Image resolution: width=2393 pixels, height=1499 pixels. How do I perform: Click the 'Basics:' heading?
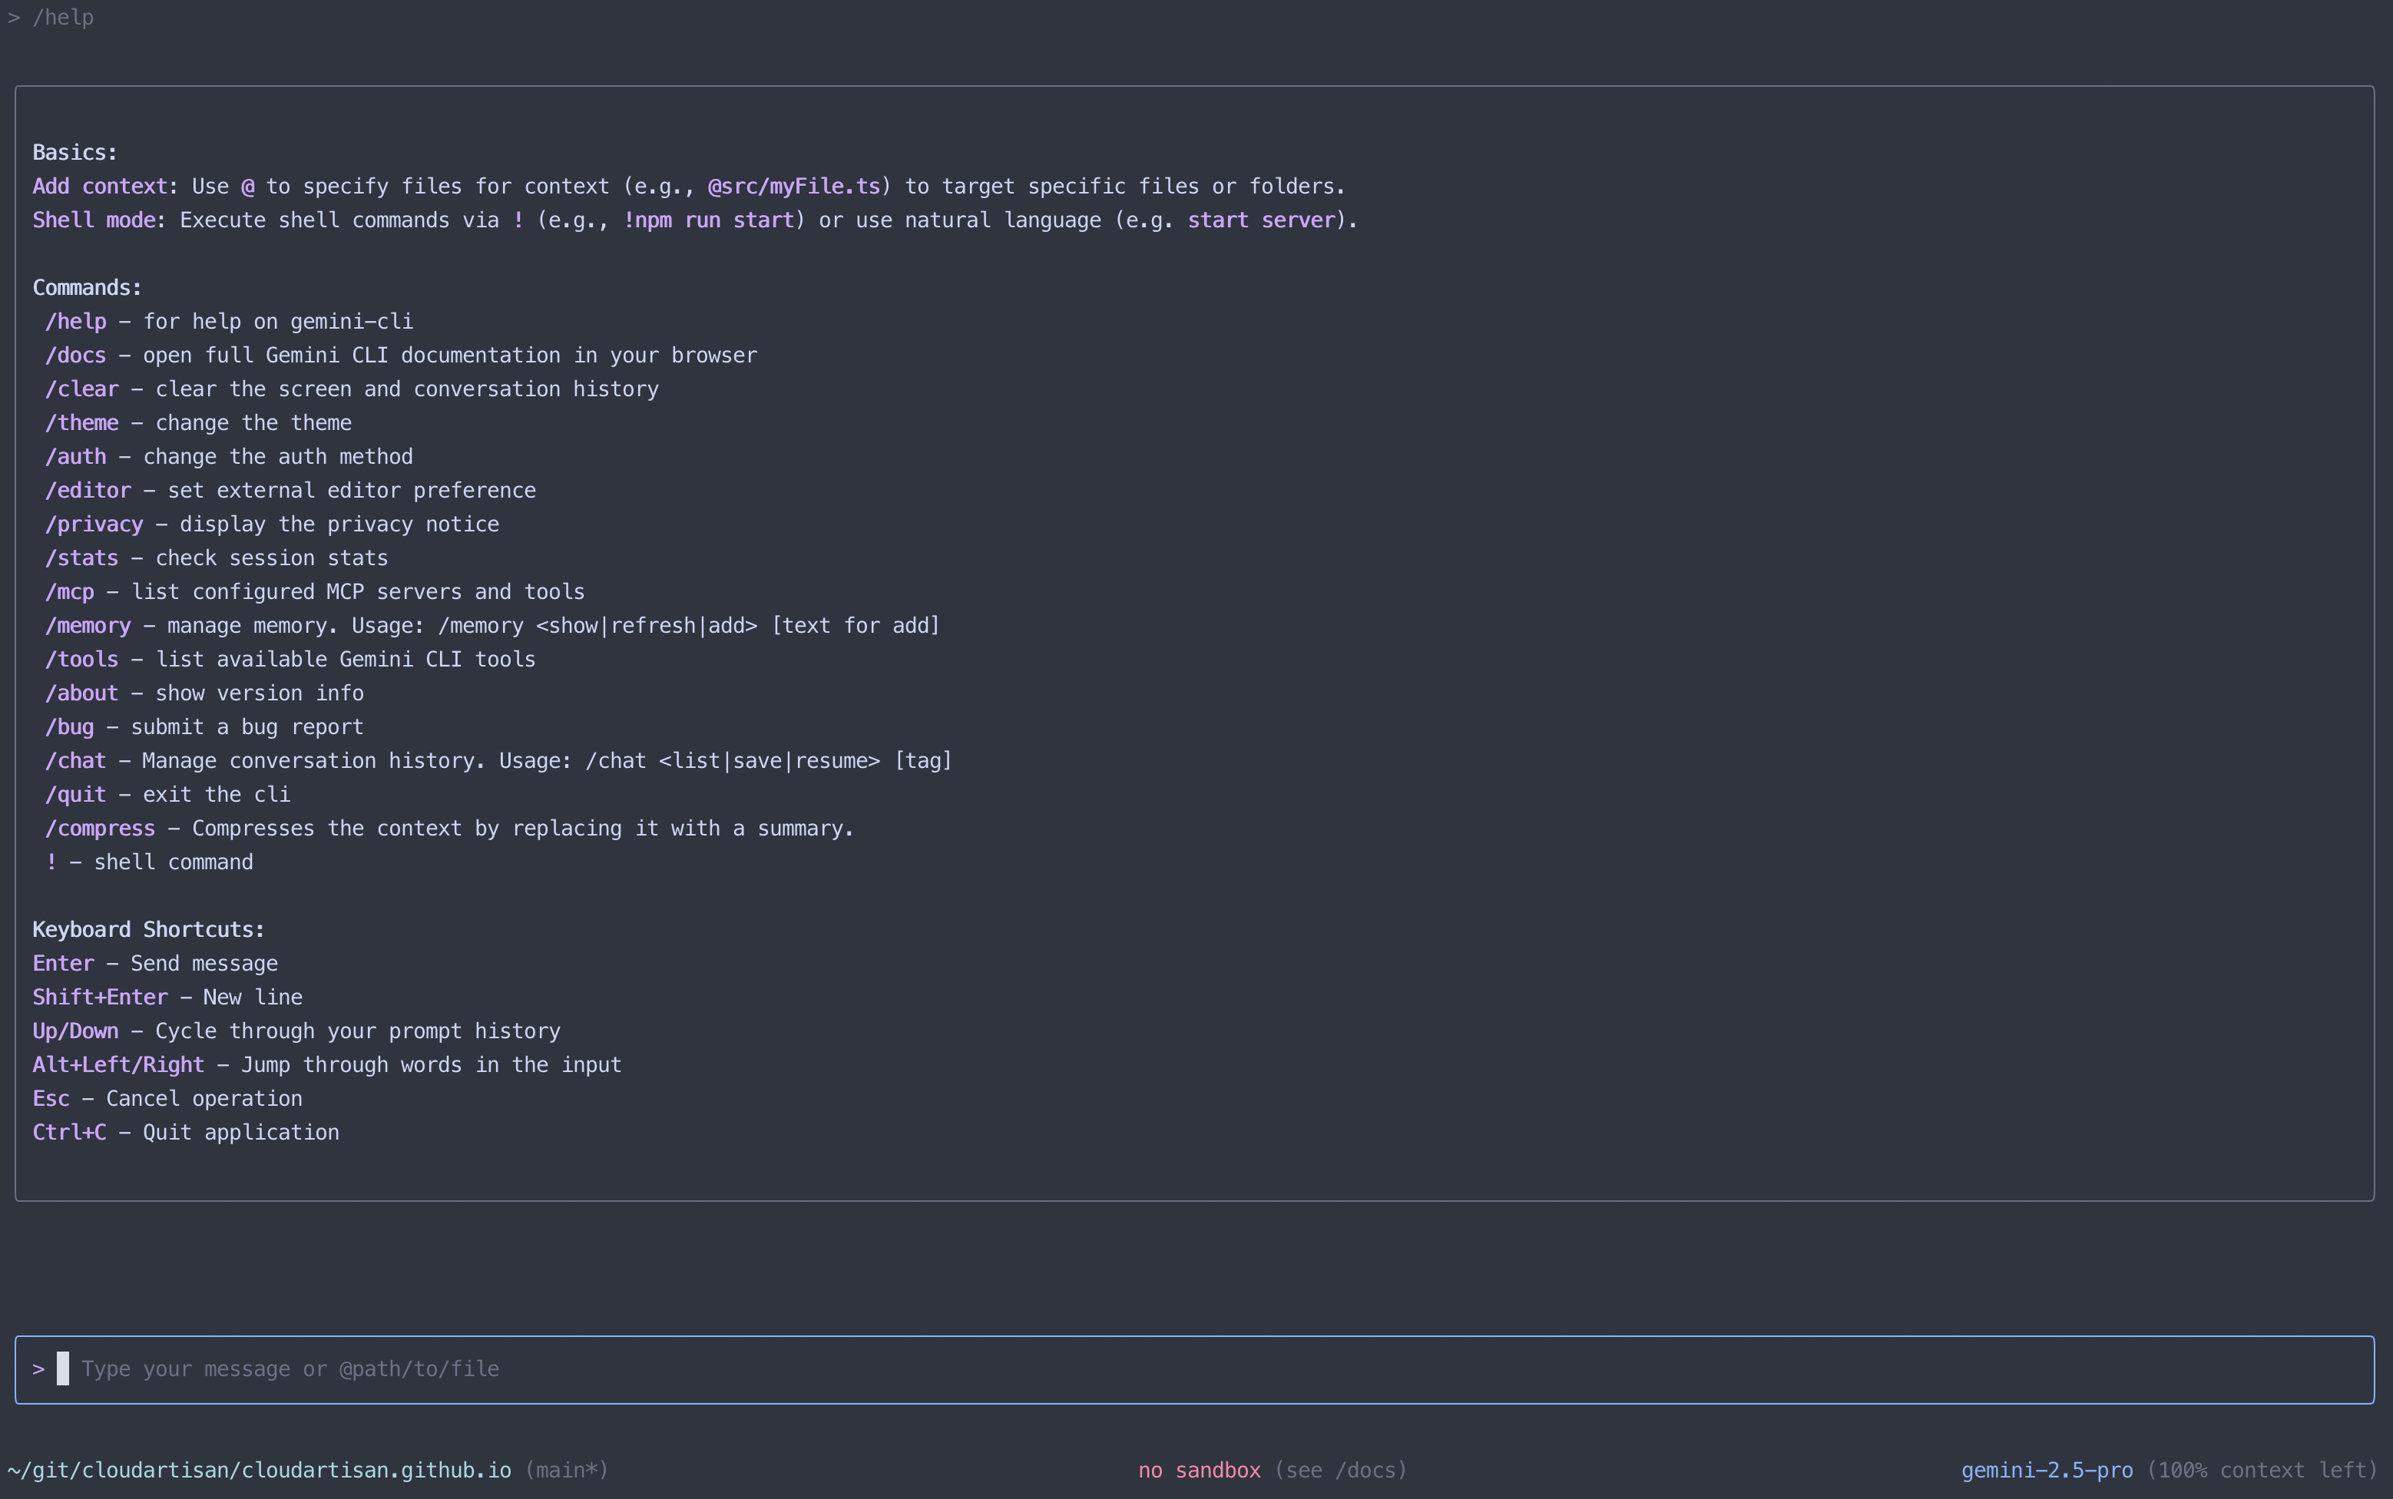tap(75, 152)
